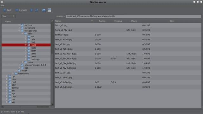Select the tmp folder icon
Image resolution: width=203 pixels, height=114 pixels.
click(x=10, y=96)
